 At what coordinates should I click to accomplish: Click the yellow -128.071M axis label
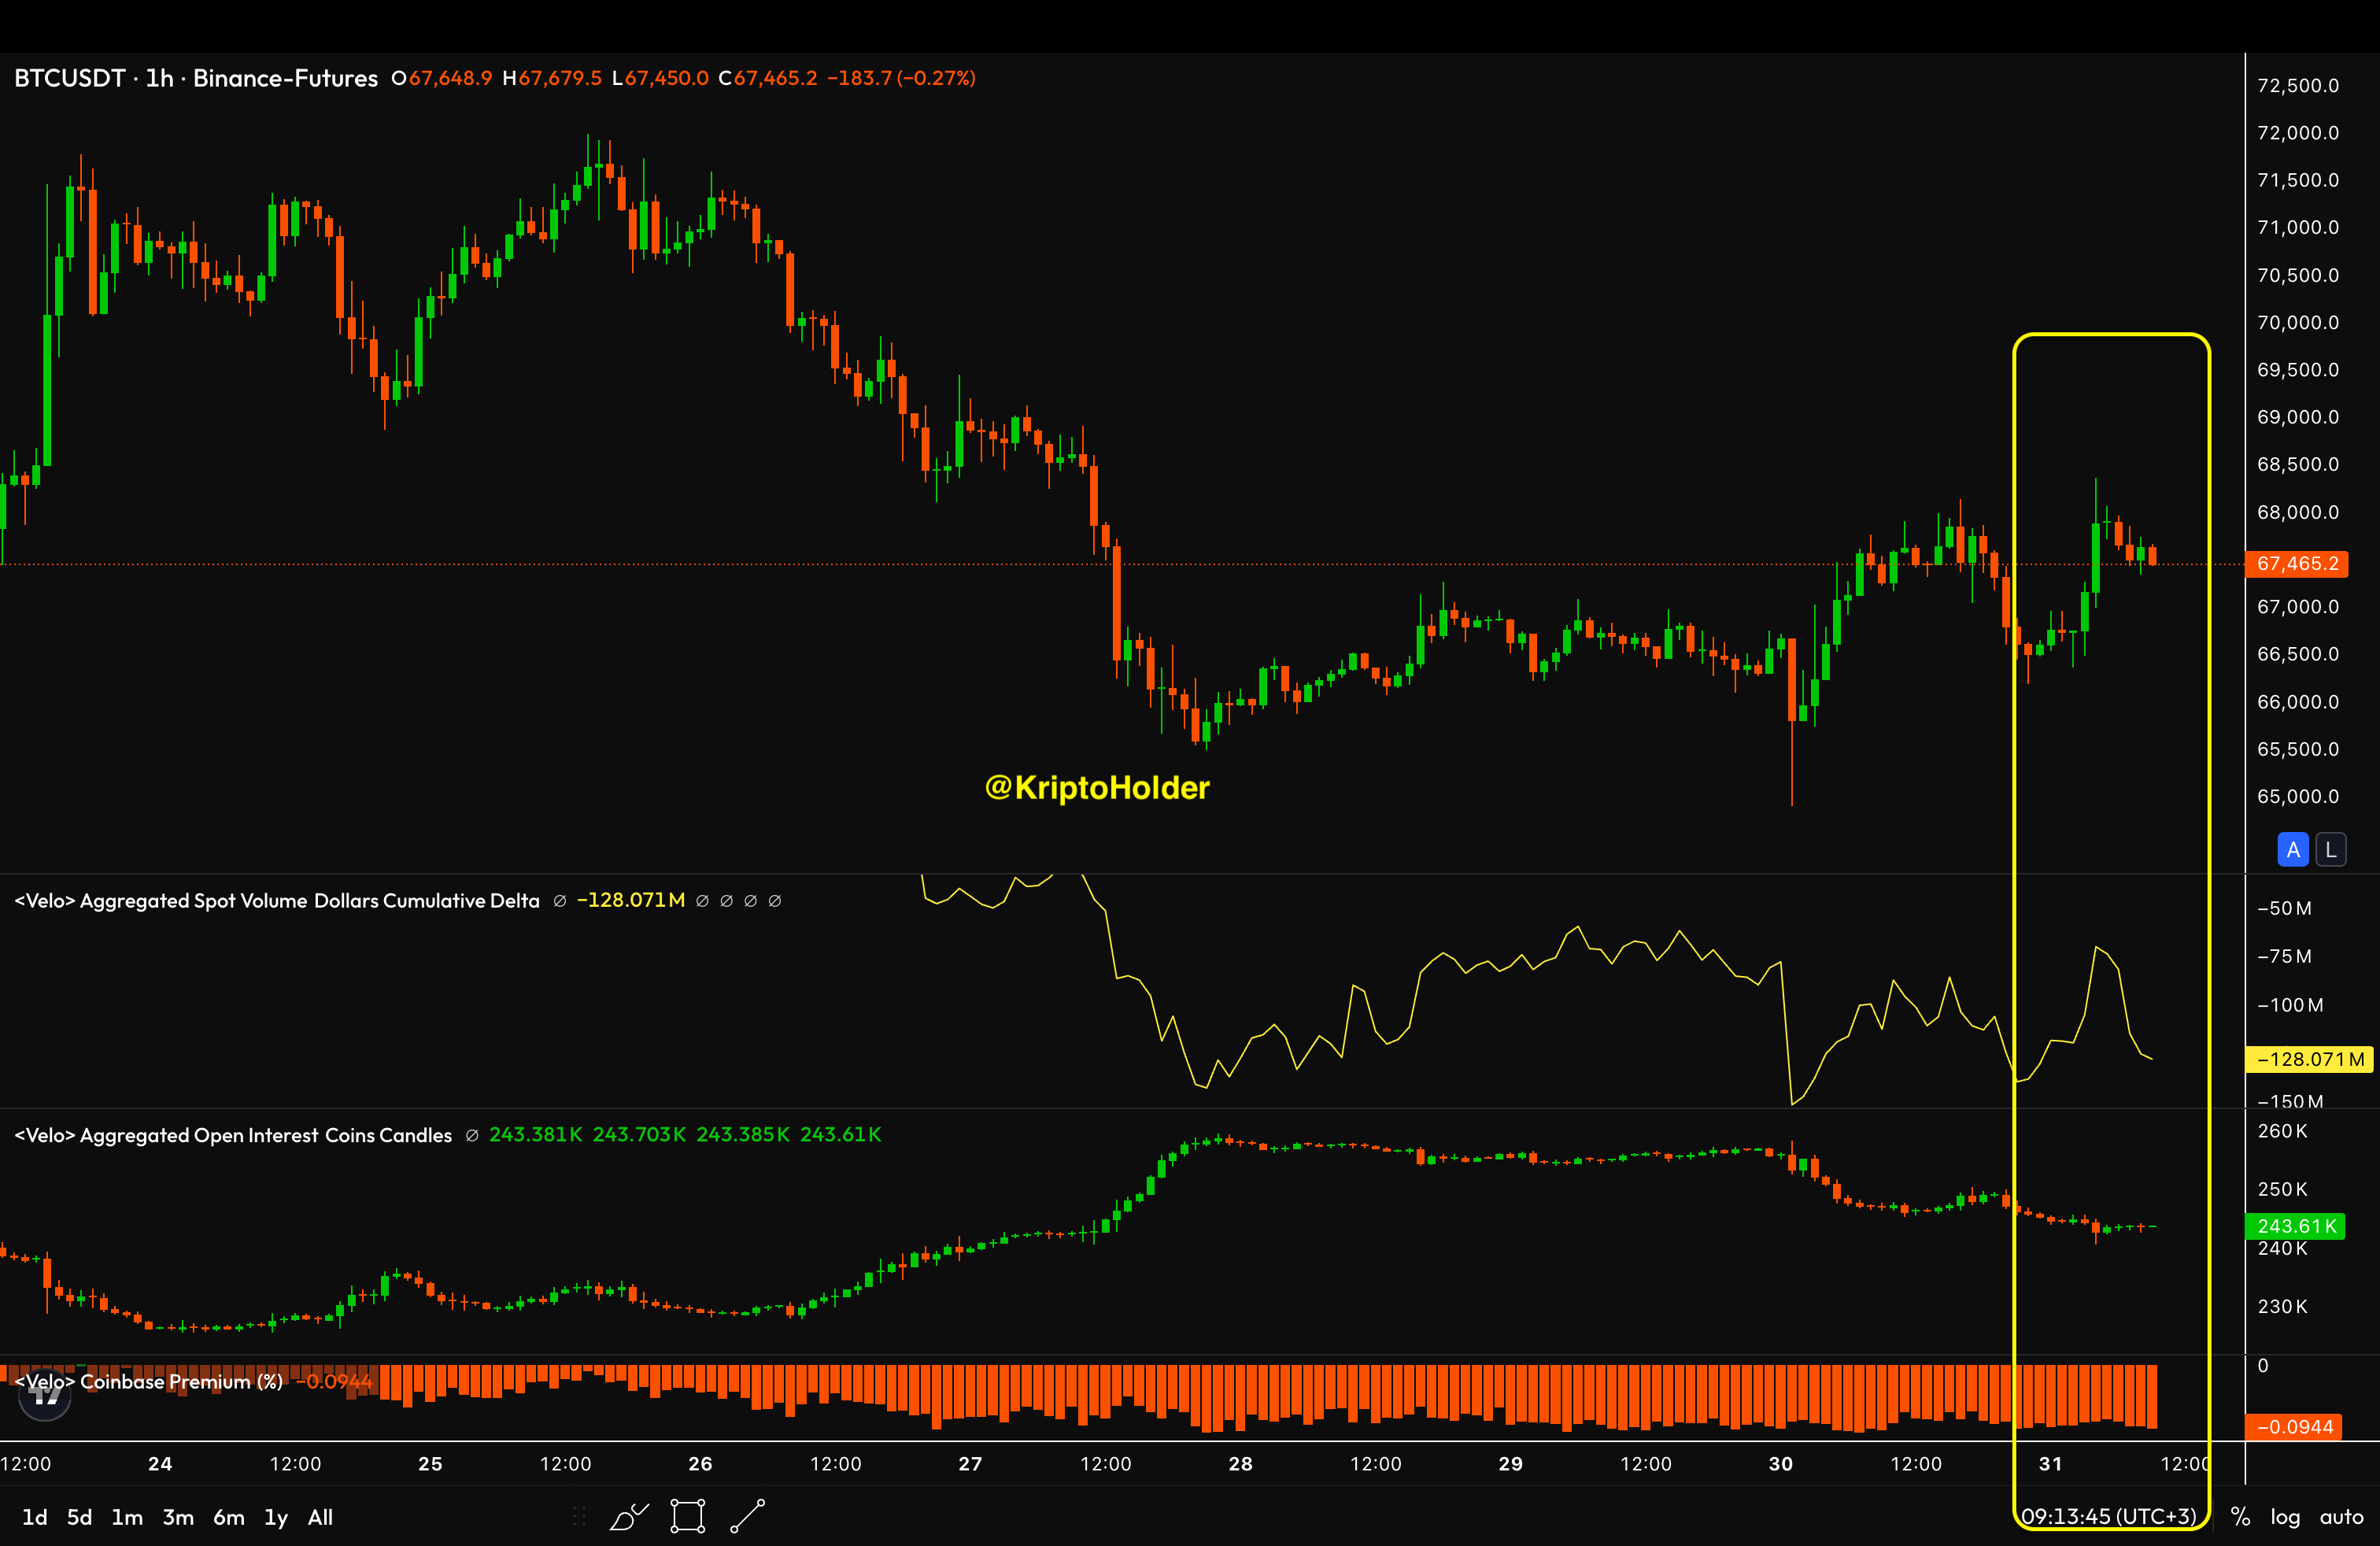(x=2309, y=1059)
